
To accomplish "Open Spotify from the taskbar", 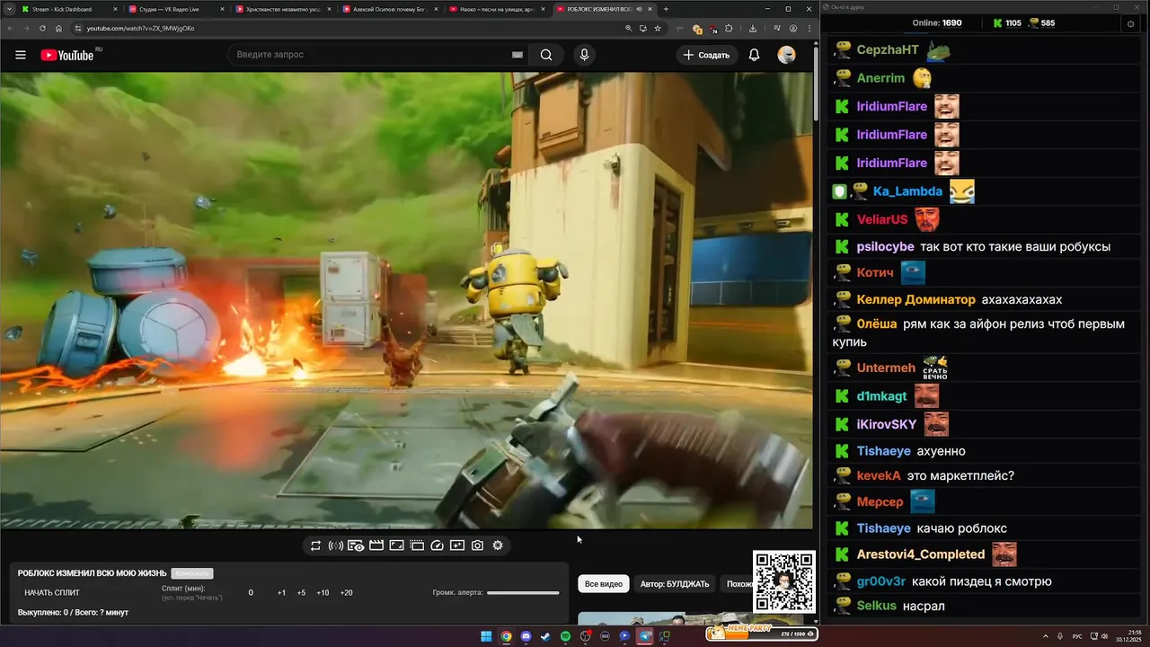I will point(565,636).
